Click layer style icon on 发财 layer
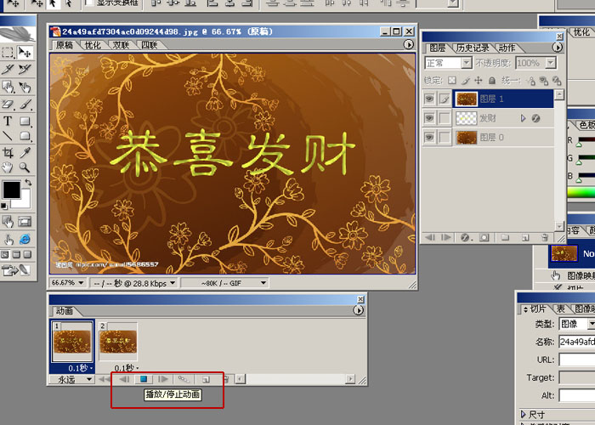This screenshot has width=595, height=425. (x=535, y=118)
